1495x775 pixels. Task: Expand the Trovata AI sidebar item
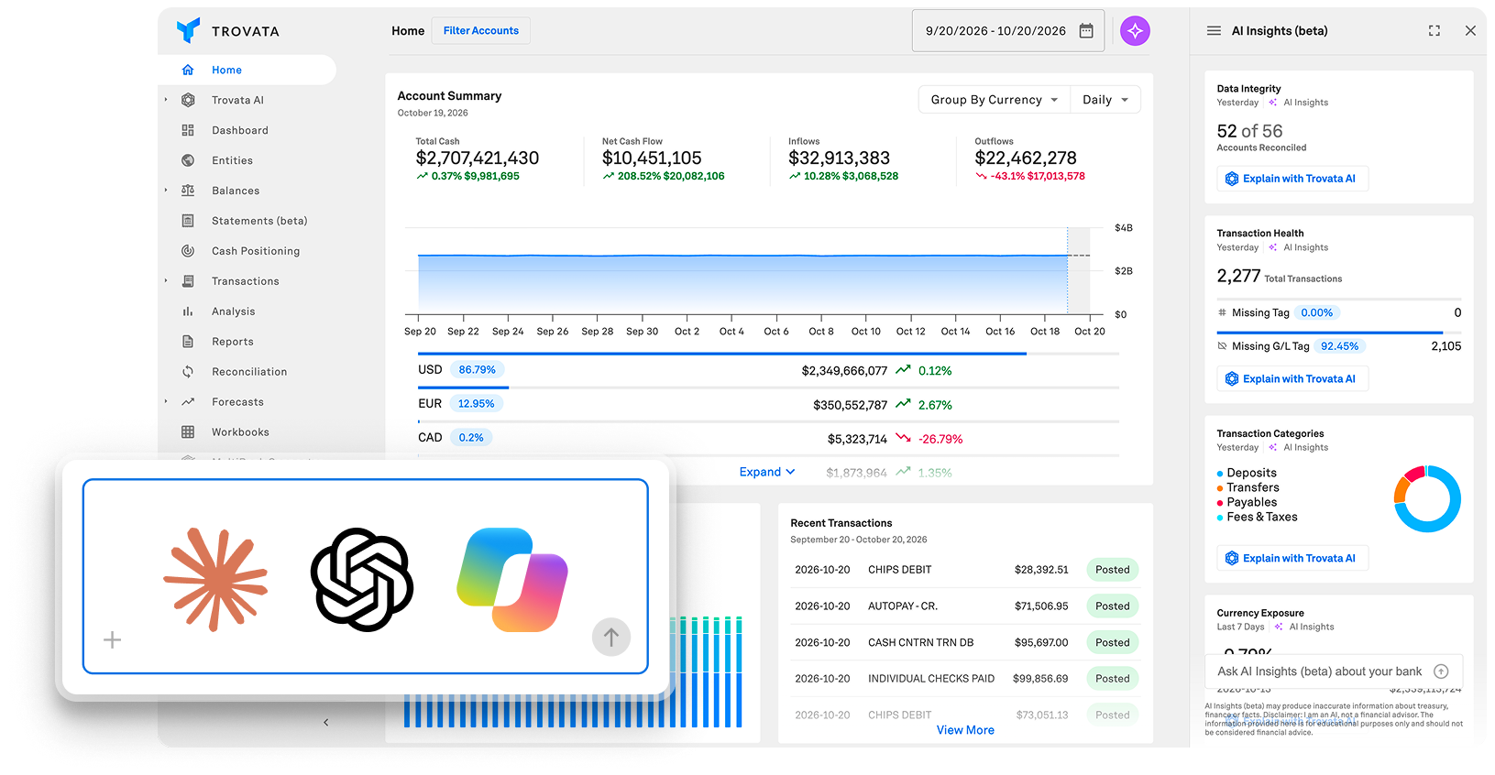click(166, 100)
